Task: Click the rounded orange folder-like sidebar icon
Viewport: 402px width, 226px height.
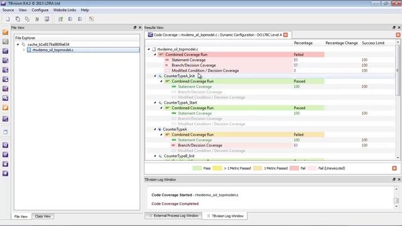Action: pyautogui.click(x=5, y=107)
